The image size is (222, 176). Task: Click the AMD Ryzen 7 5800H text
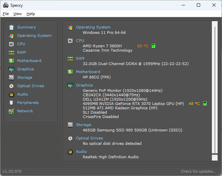[x=102, y=46]
